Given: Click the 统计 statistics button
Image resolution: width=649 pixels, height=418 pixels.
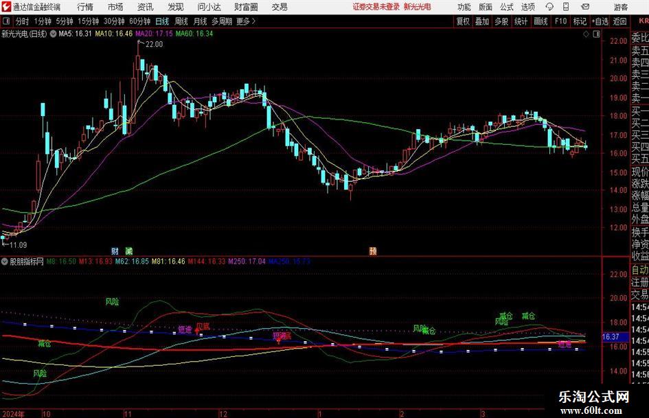Looking at the screenshot, I should (521, 21).
